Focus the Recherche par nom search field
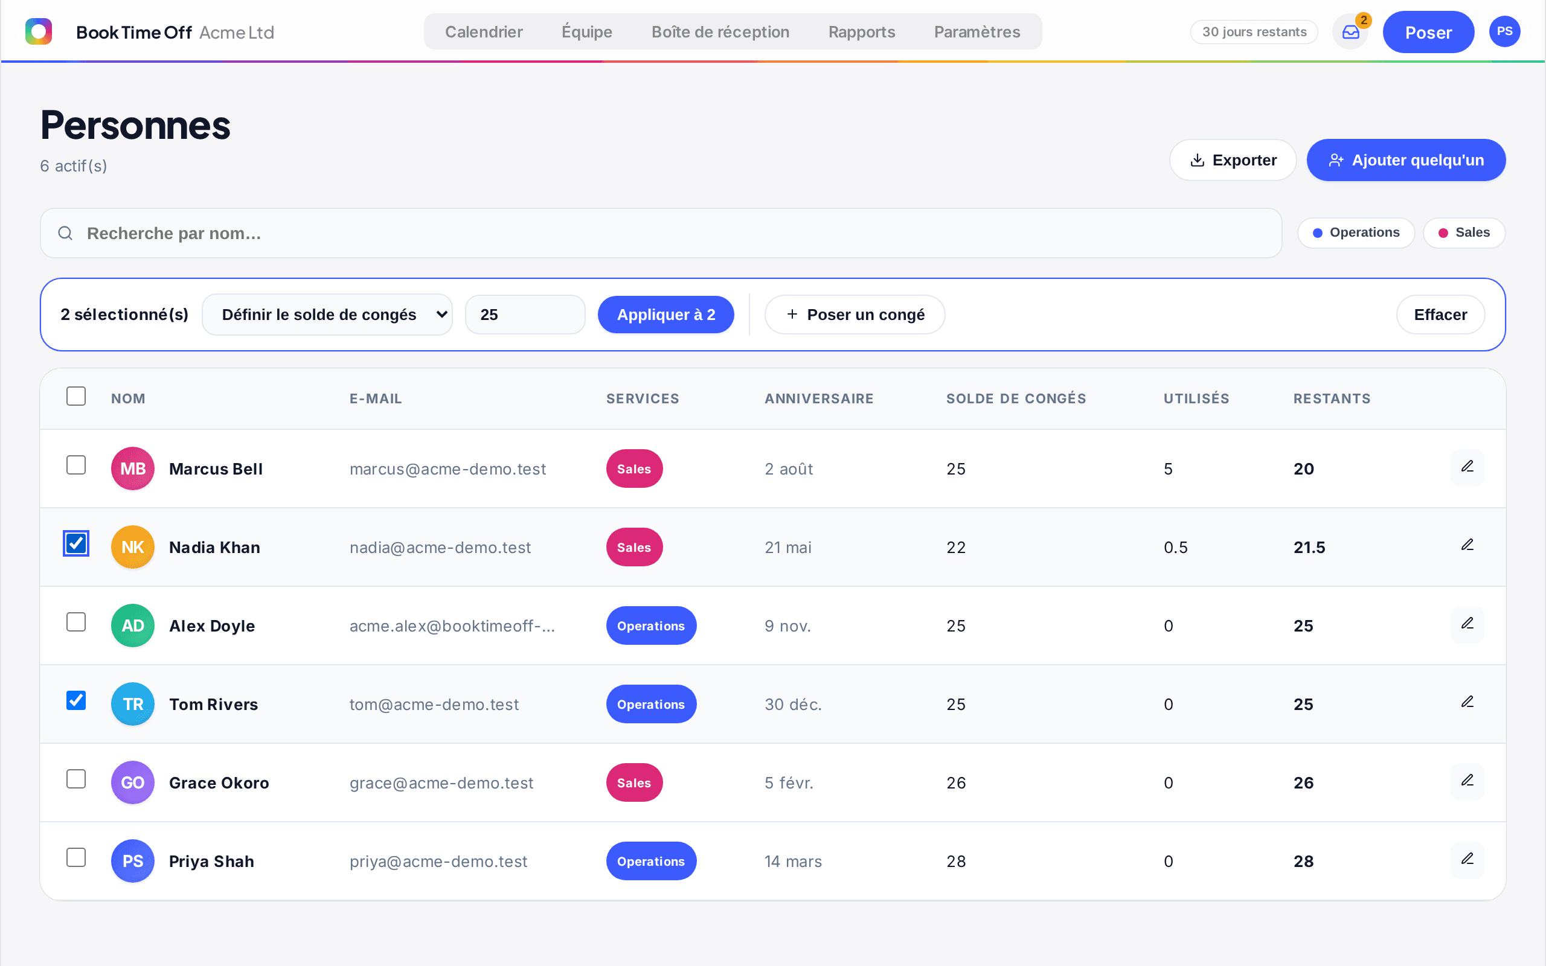This screenshot has width=1546, height=966. click(x=661, y=233)
